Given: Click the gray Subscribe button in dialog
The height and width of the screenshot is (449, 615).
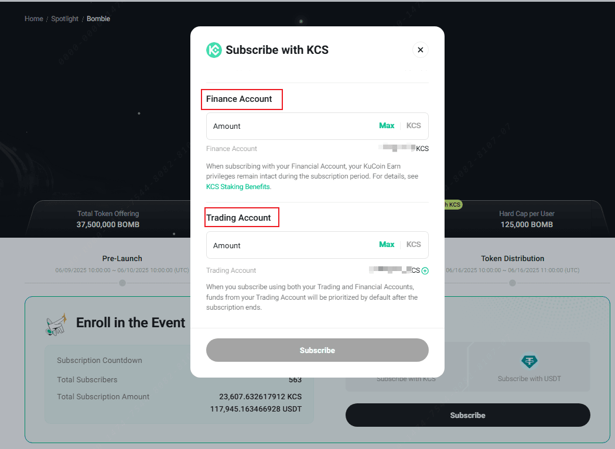Looking at the screenshot, I should tap(317, 350).
